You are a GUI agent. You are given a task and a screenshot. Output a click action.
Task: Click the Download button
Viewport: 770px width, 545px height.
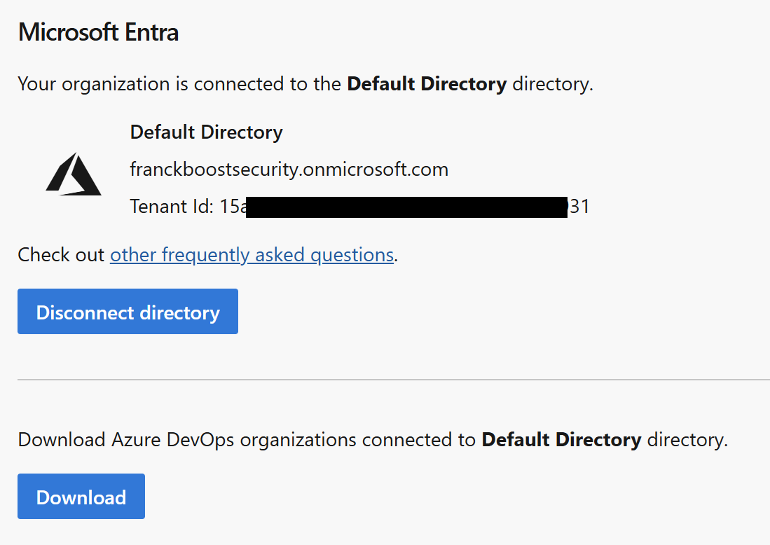click(81, 497)
